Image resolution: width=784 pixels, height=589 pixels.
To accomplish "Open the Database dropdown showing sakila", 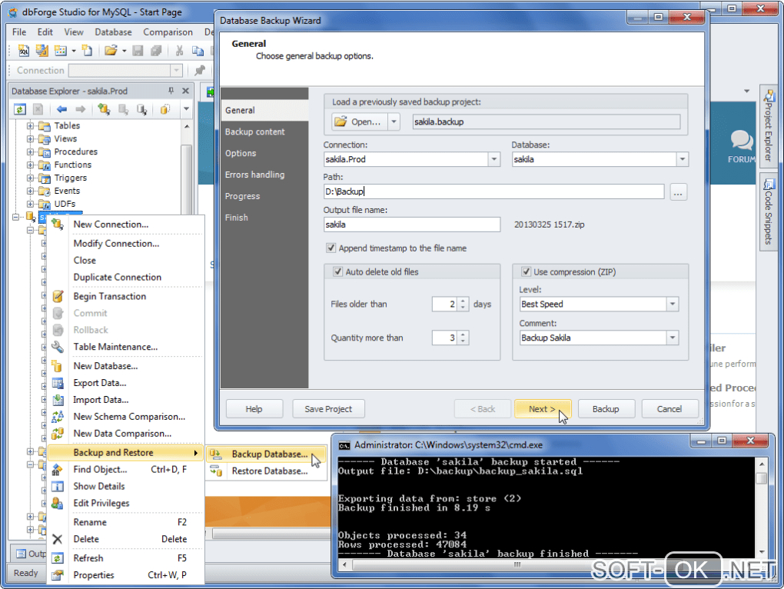I will click(x=682, y=159).
